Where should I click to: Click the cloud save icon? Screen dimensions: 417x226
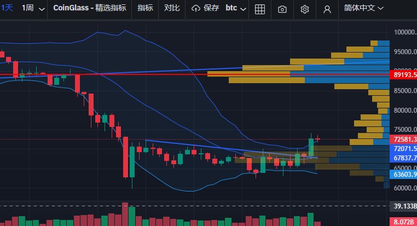(x=196, y=9)
